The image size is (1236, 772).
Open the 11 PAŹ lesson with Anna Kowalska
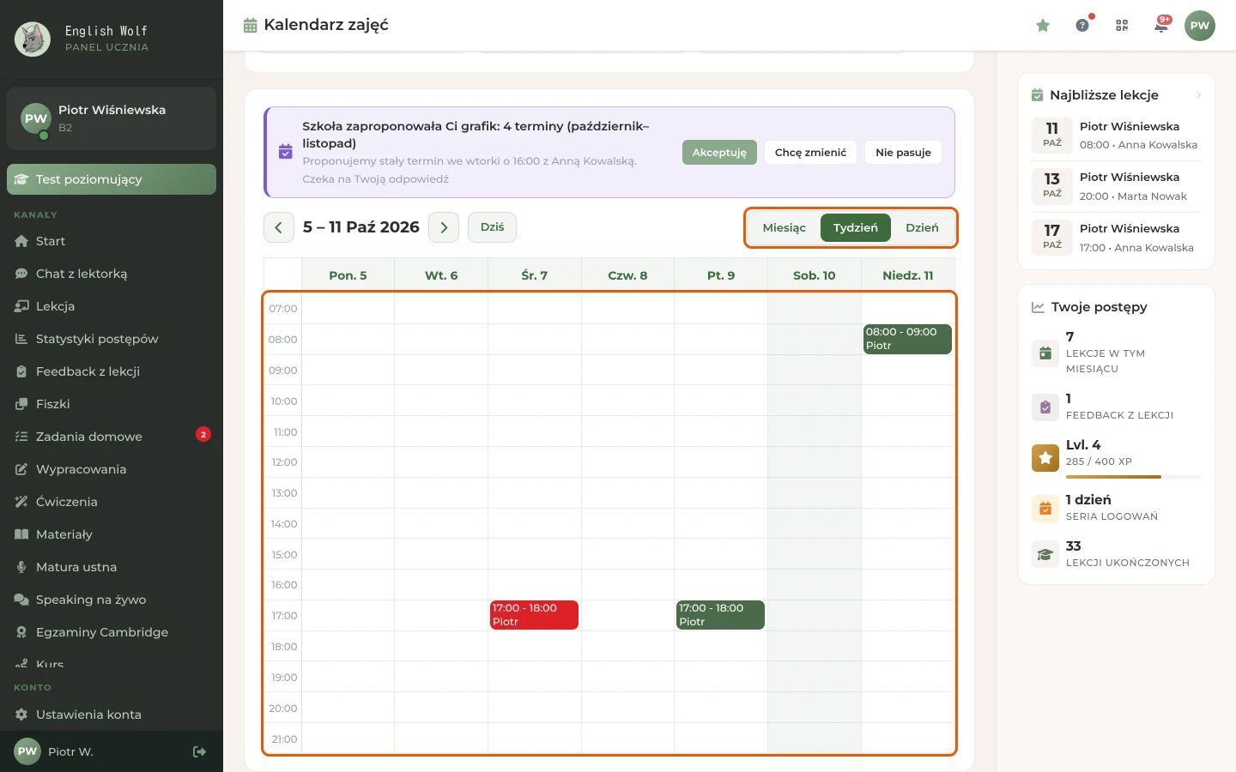pyautogui.click(x=1116, y=136)
